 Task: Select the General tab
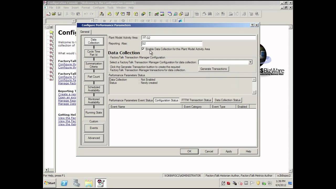[85, 32]
